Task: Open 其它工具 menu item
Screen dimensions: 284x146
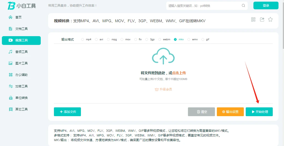Action: (x=21, y=109)
